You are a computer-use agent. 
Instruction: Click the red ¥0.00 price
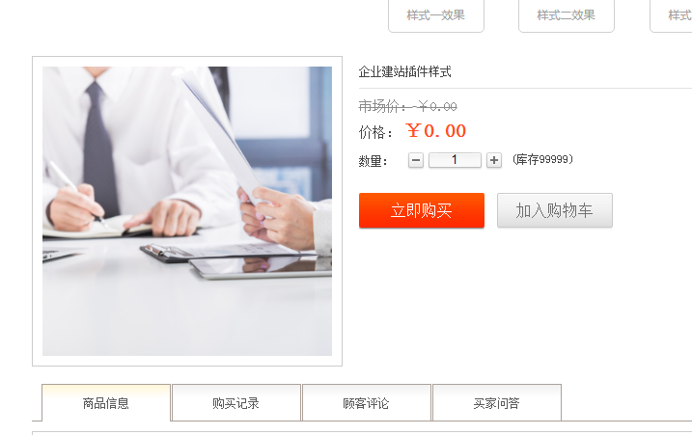435,131
